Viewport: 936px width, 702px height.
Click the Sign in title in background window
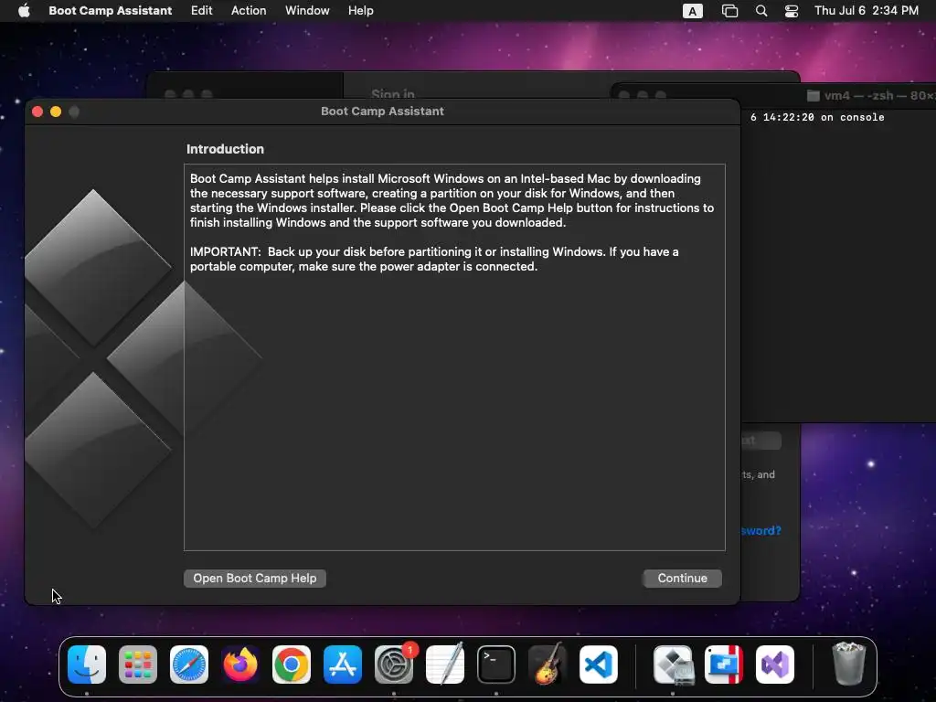pyautogui.click(x=393, y=94)
